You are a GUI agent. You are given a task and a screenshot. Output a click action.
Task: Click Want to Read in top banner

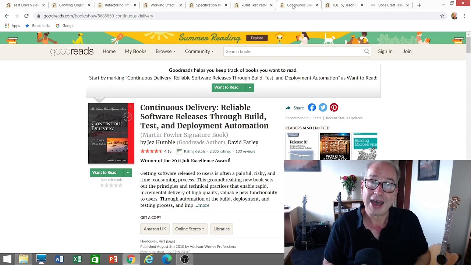[x=229, y=88]
